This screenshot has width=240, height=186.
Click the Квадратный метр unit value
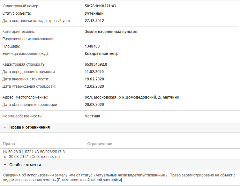tap(101, 54)
